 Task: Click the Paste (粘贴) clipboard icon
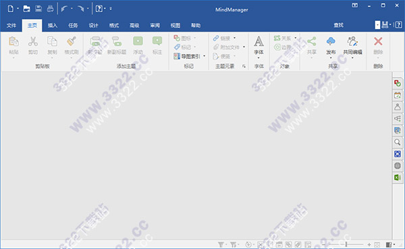pos(13,41)
